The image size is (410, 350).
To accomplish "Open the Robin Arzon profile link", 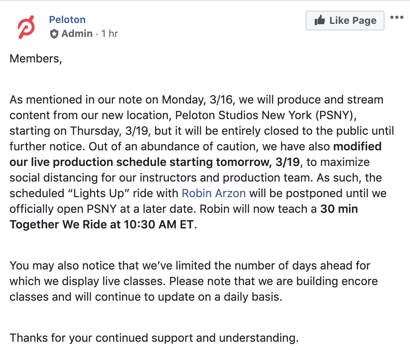I will (214, 193).
